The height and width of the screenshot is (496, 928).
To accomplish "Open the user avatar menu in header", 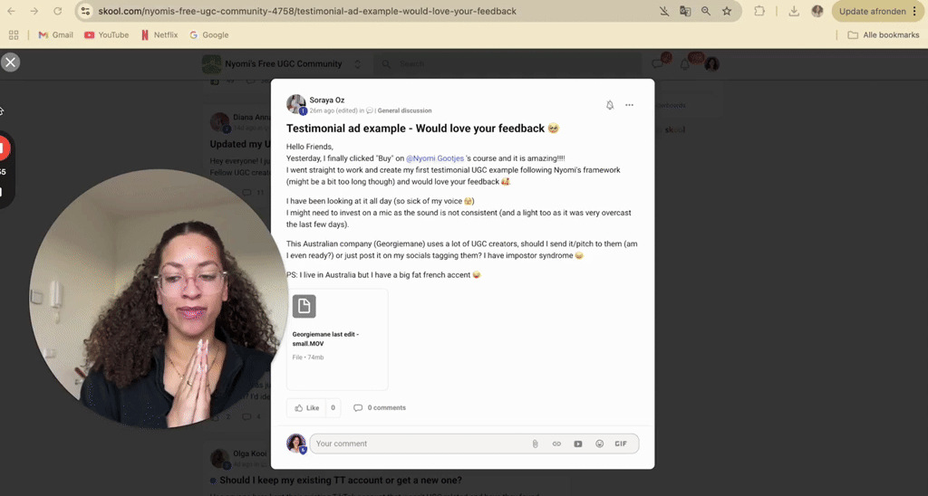I will (711, 64).
